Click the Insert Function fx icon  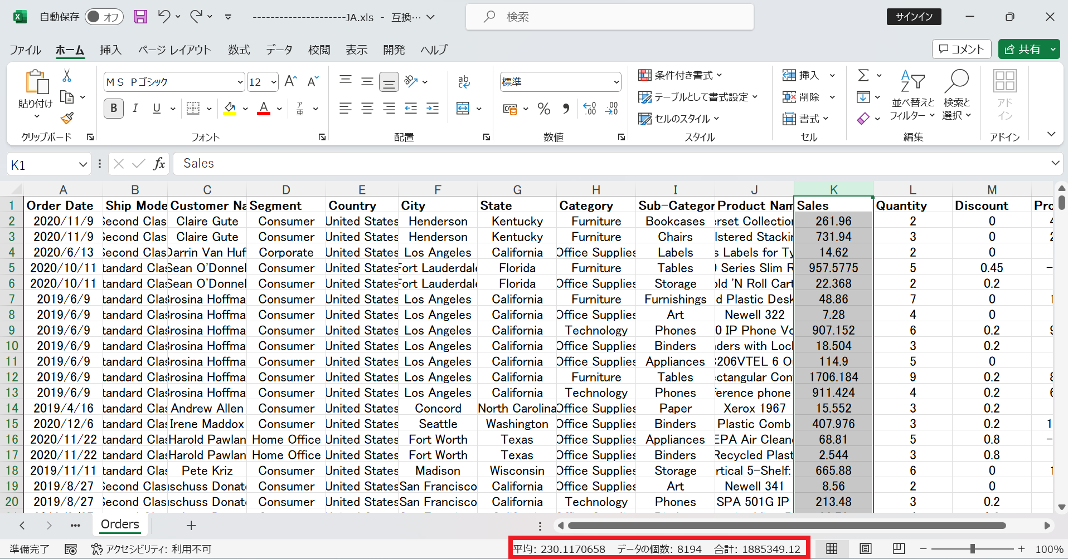tap(159, 163)
